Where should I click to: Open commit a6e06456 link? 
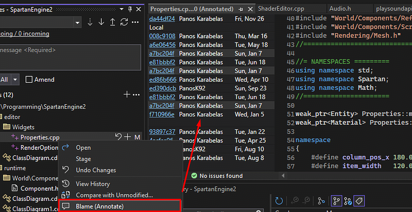pos(162,45)
